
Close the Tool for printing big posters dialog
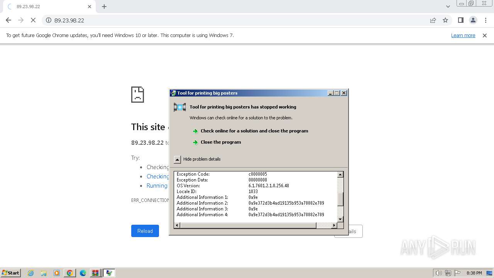click(x=344, y=93)
